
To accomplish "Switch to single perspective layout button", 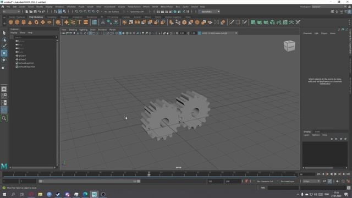I will (4, 89).
